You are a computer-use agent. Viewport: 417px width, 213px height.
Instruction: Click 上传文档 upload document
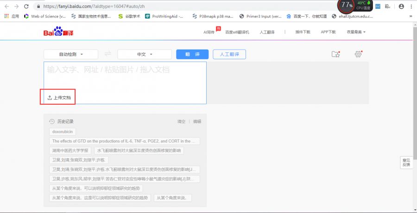coord(59,98)
